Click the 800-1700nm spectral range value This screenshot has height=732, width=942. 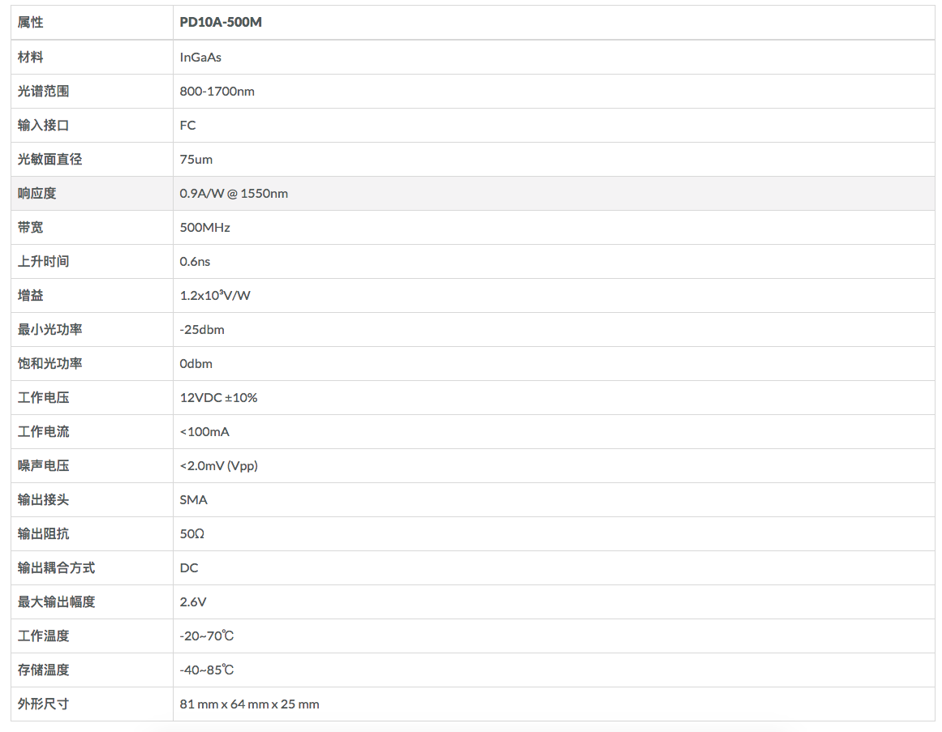(x=217, y=92)
